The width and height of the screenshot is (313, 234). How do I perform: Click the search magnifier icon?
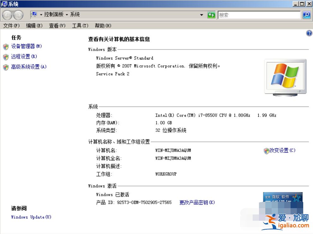click(306, 15)
